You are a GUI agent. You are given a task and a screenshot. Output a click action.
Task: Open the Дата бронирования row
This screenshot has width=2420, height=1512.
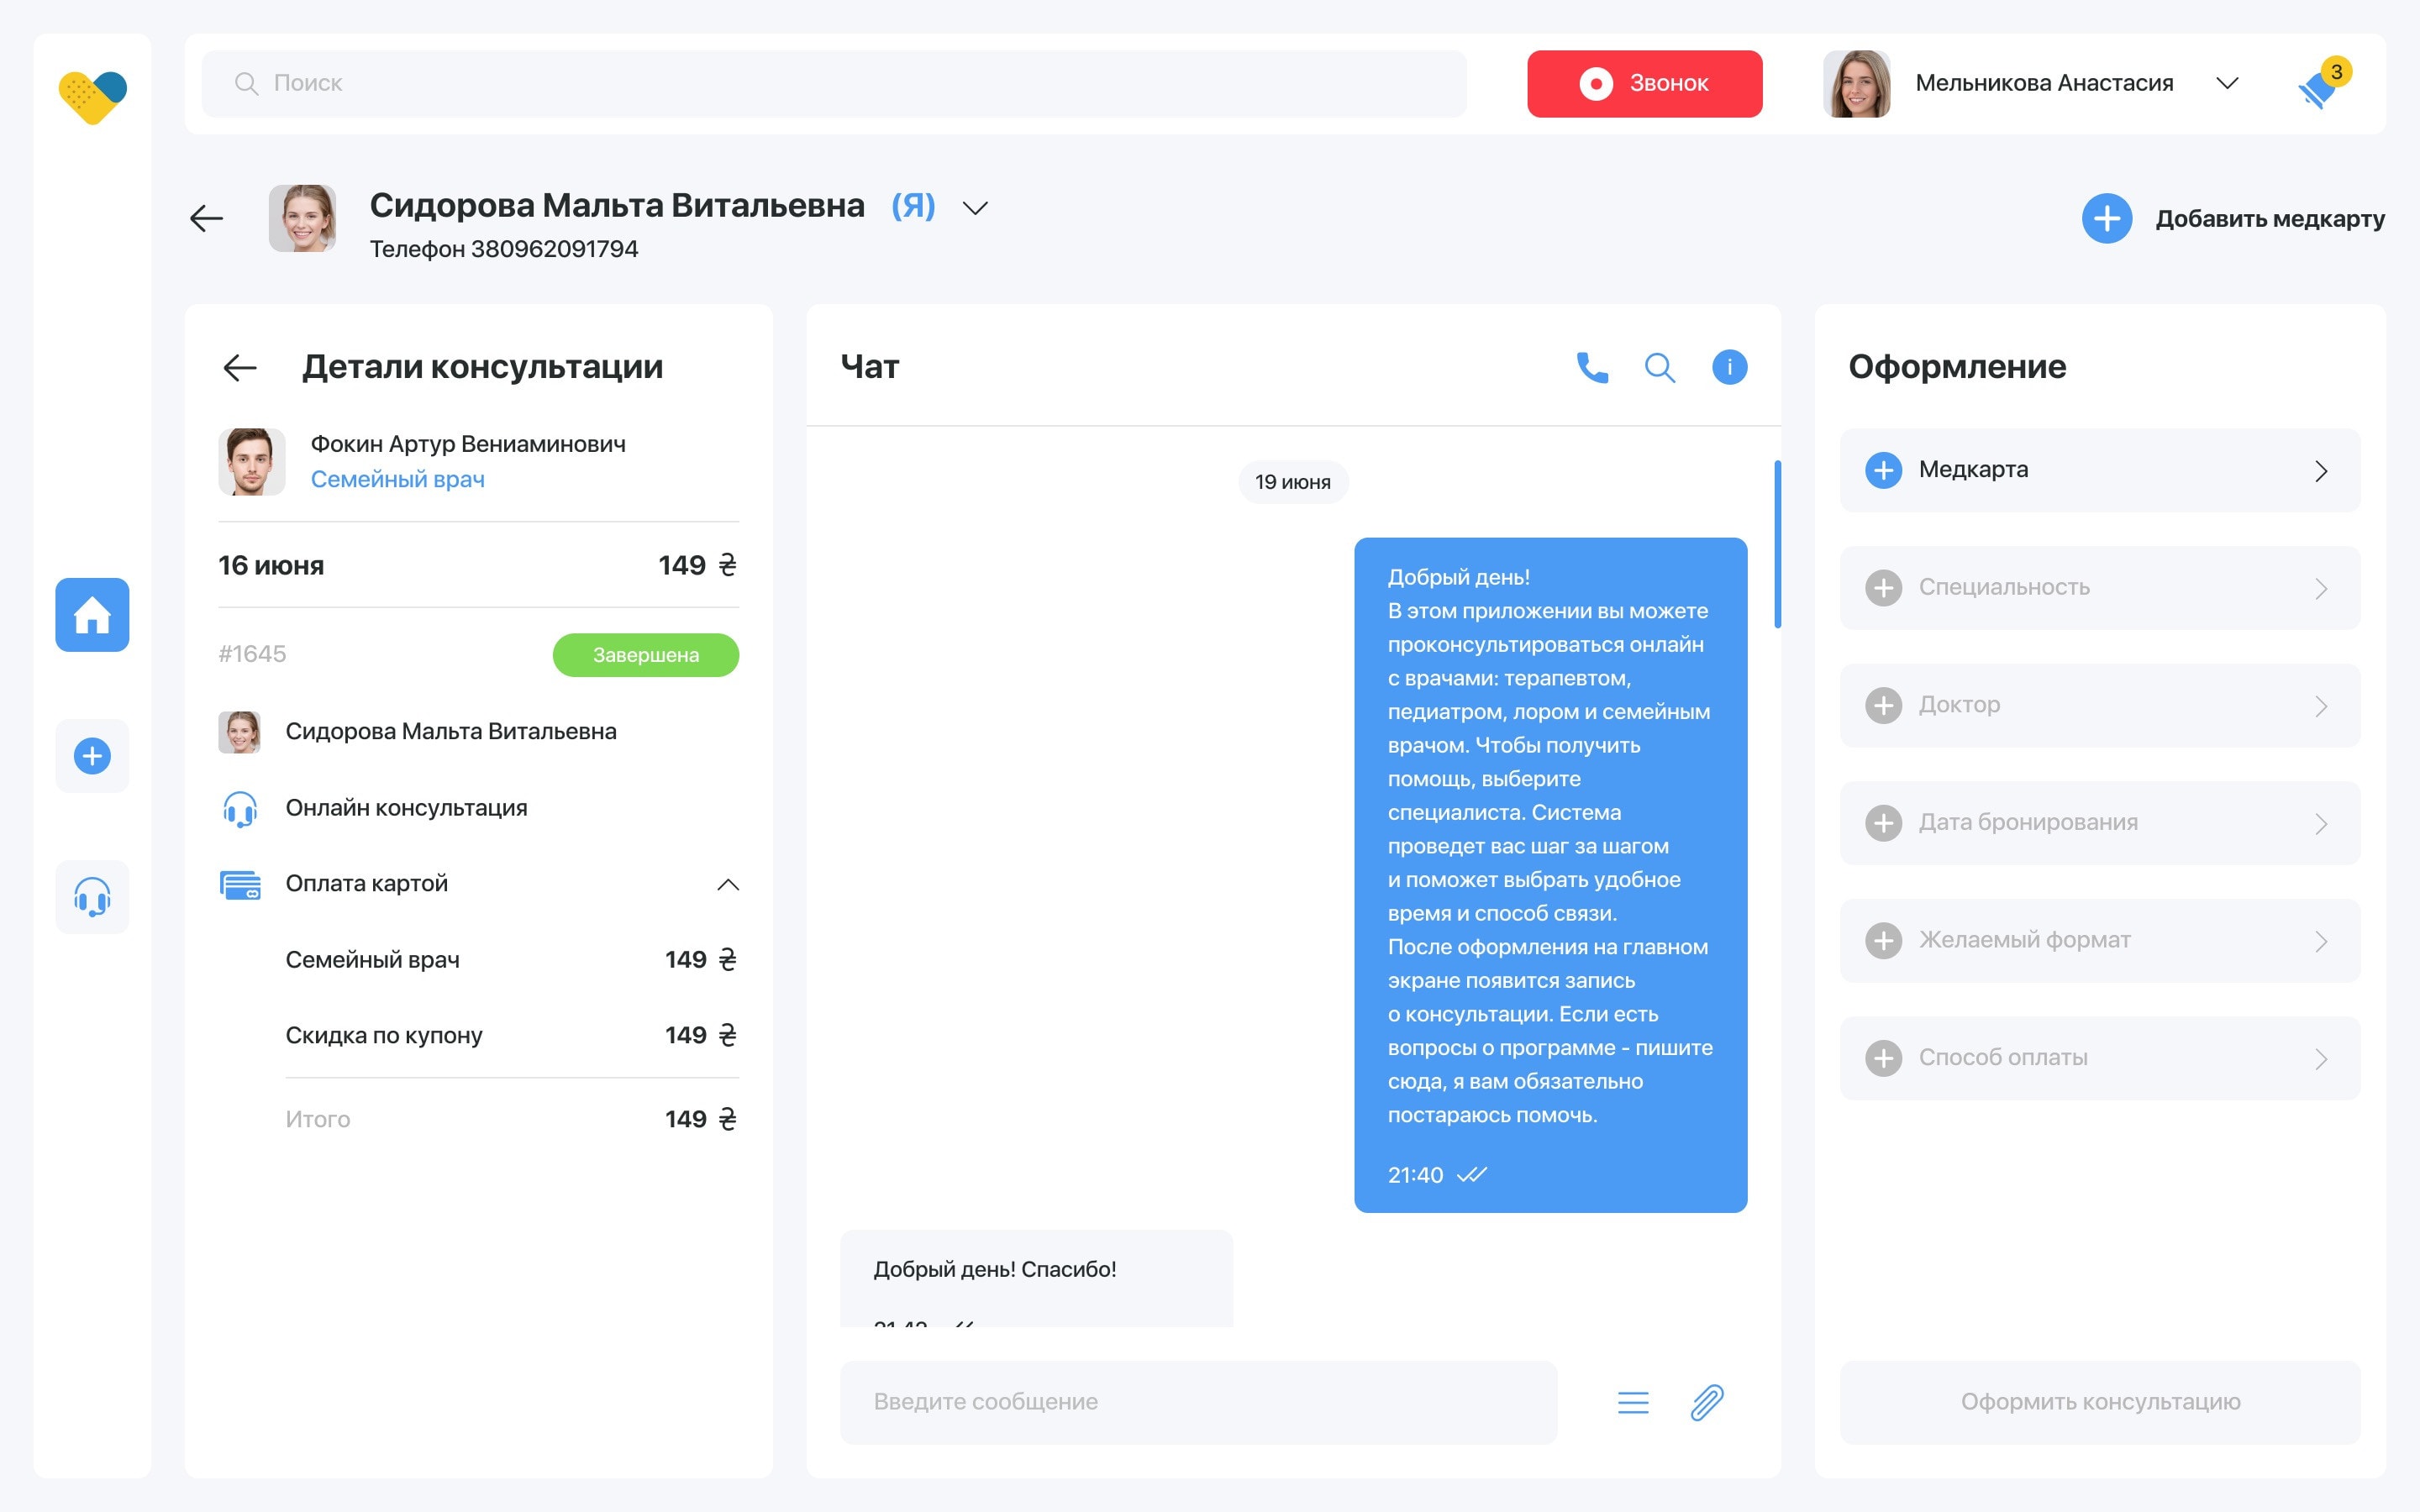(2100, 823)
